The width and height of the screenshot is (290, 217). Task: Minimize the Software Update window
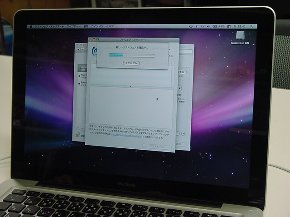coord(94,40)
